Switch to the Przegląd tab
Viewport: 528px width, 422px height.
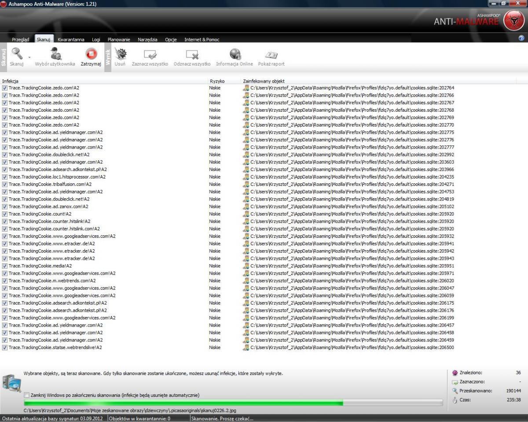point(21,40)
